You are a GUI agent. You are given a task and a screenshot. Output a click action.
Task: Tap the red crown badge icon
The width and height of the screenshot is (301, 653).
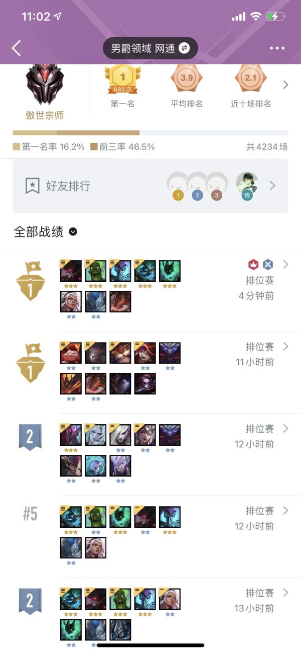point(254,265)
